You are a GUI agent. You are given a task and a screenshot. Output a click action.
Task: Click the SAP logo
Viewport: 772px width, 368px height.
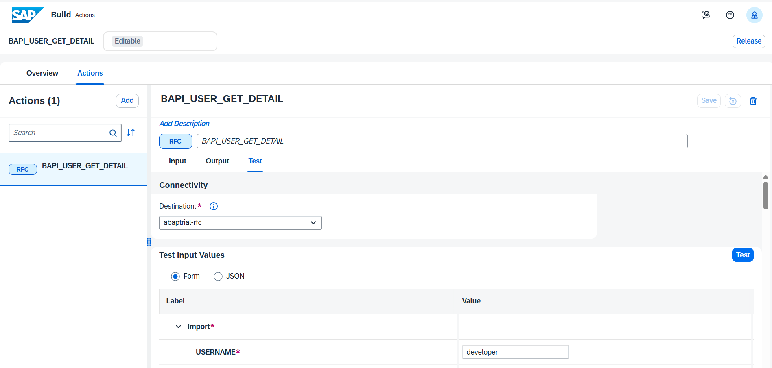(x=27, y=15)
